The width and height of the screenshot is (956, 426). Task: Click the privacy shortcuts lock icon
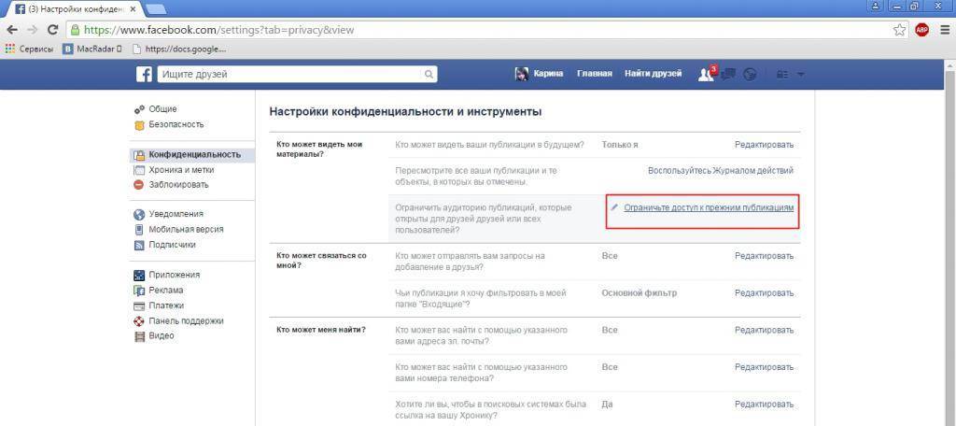pyautogui.click(x=781, y=75)
